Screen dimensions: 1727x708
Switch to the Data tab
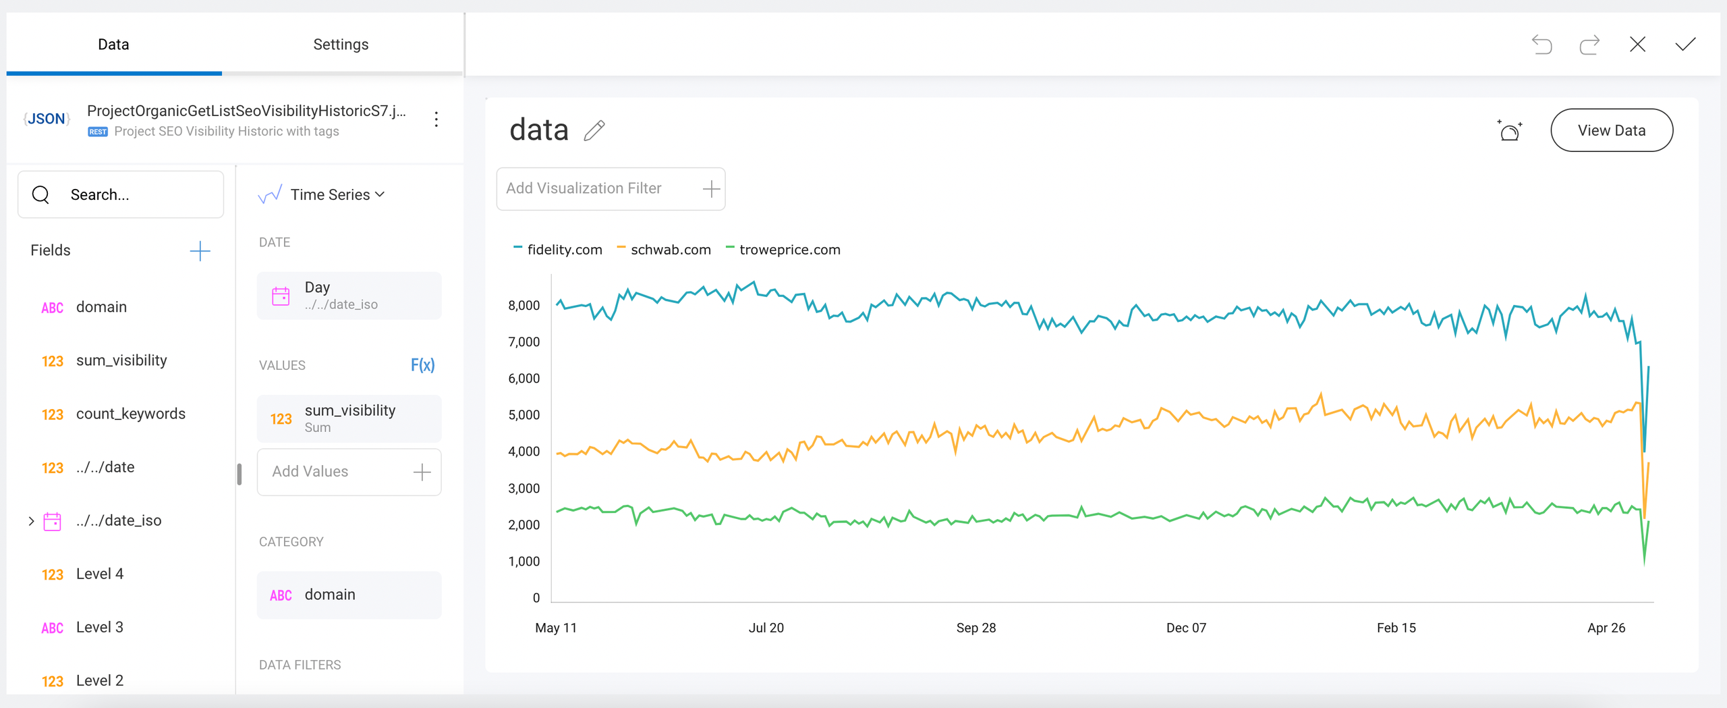113,45
